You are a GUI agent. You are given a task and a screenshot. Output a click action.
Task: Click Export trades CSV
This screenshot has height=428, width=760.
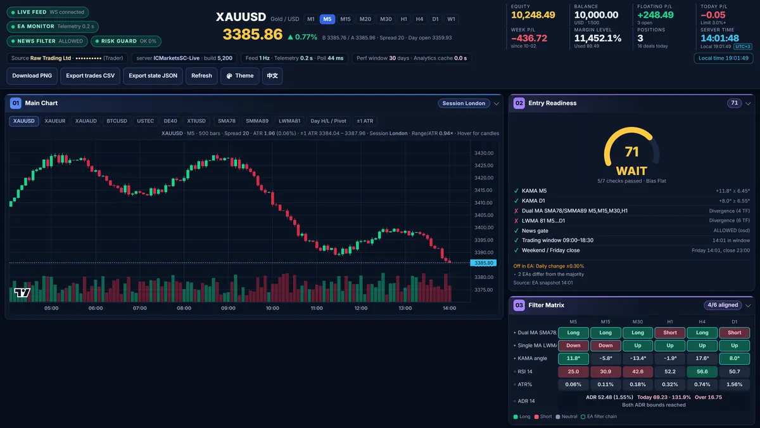click(x=91, y=75)
